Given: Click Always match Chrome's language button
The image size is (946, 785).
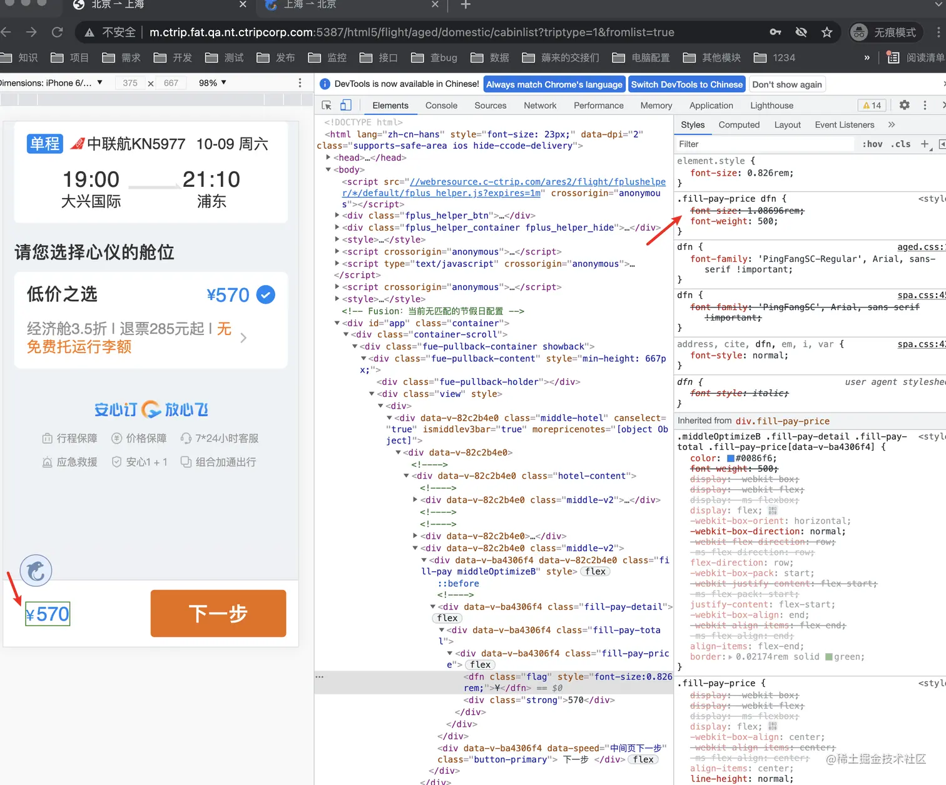Looking at the screenshot, I should [554, 84].
